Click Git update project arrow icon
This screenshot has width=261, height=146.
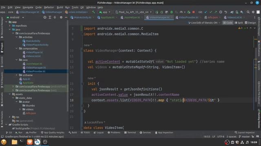tap(206, 12)
